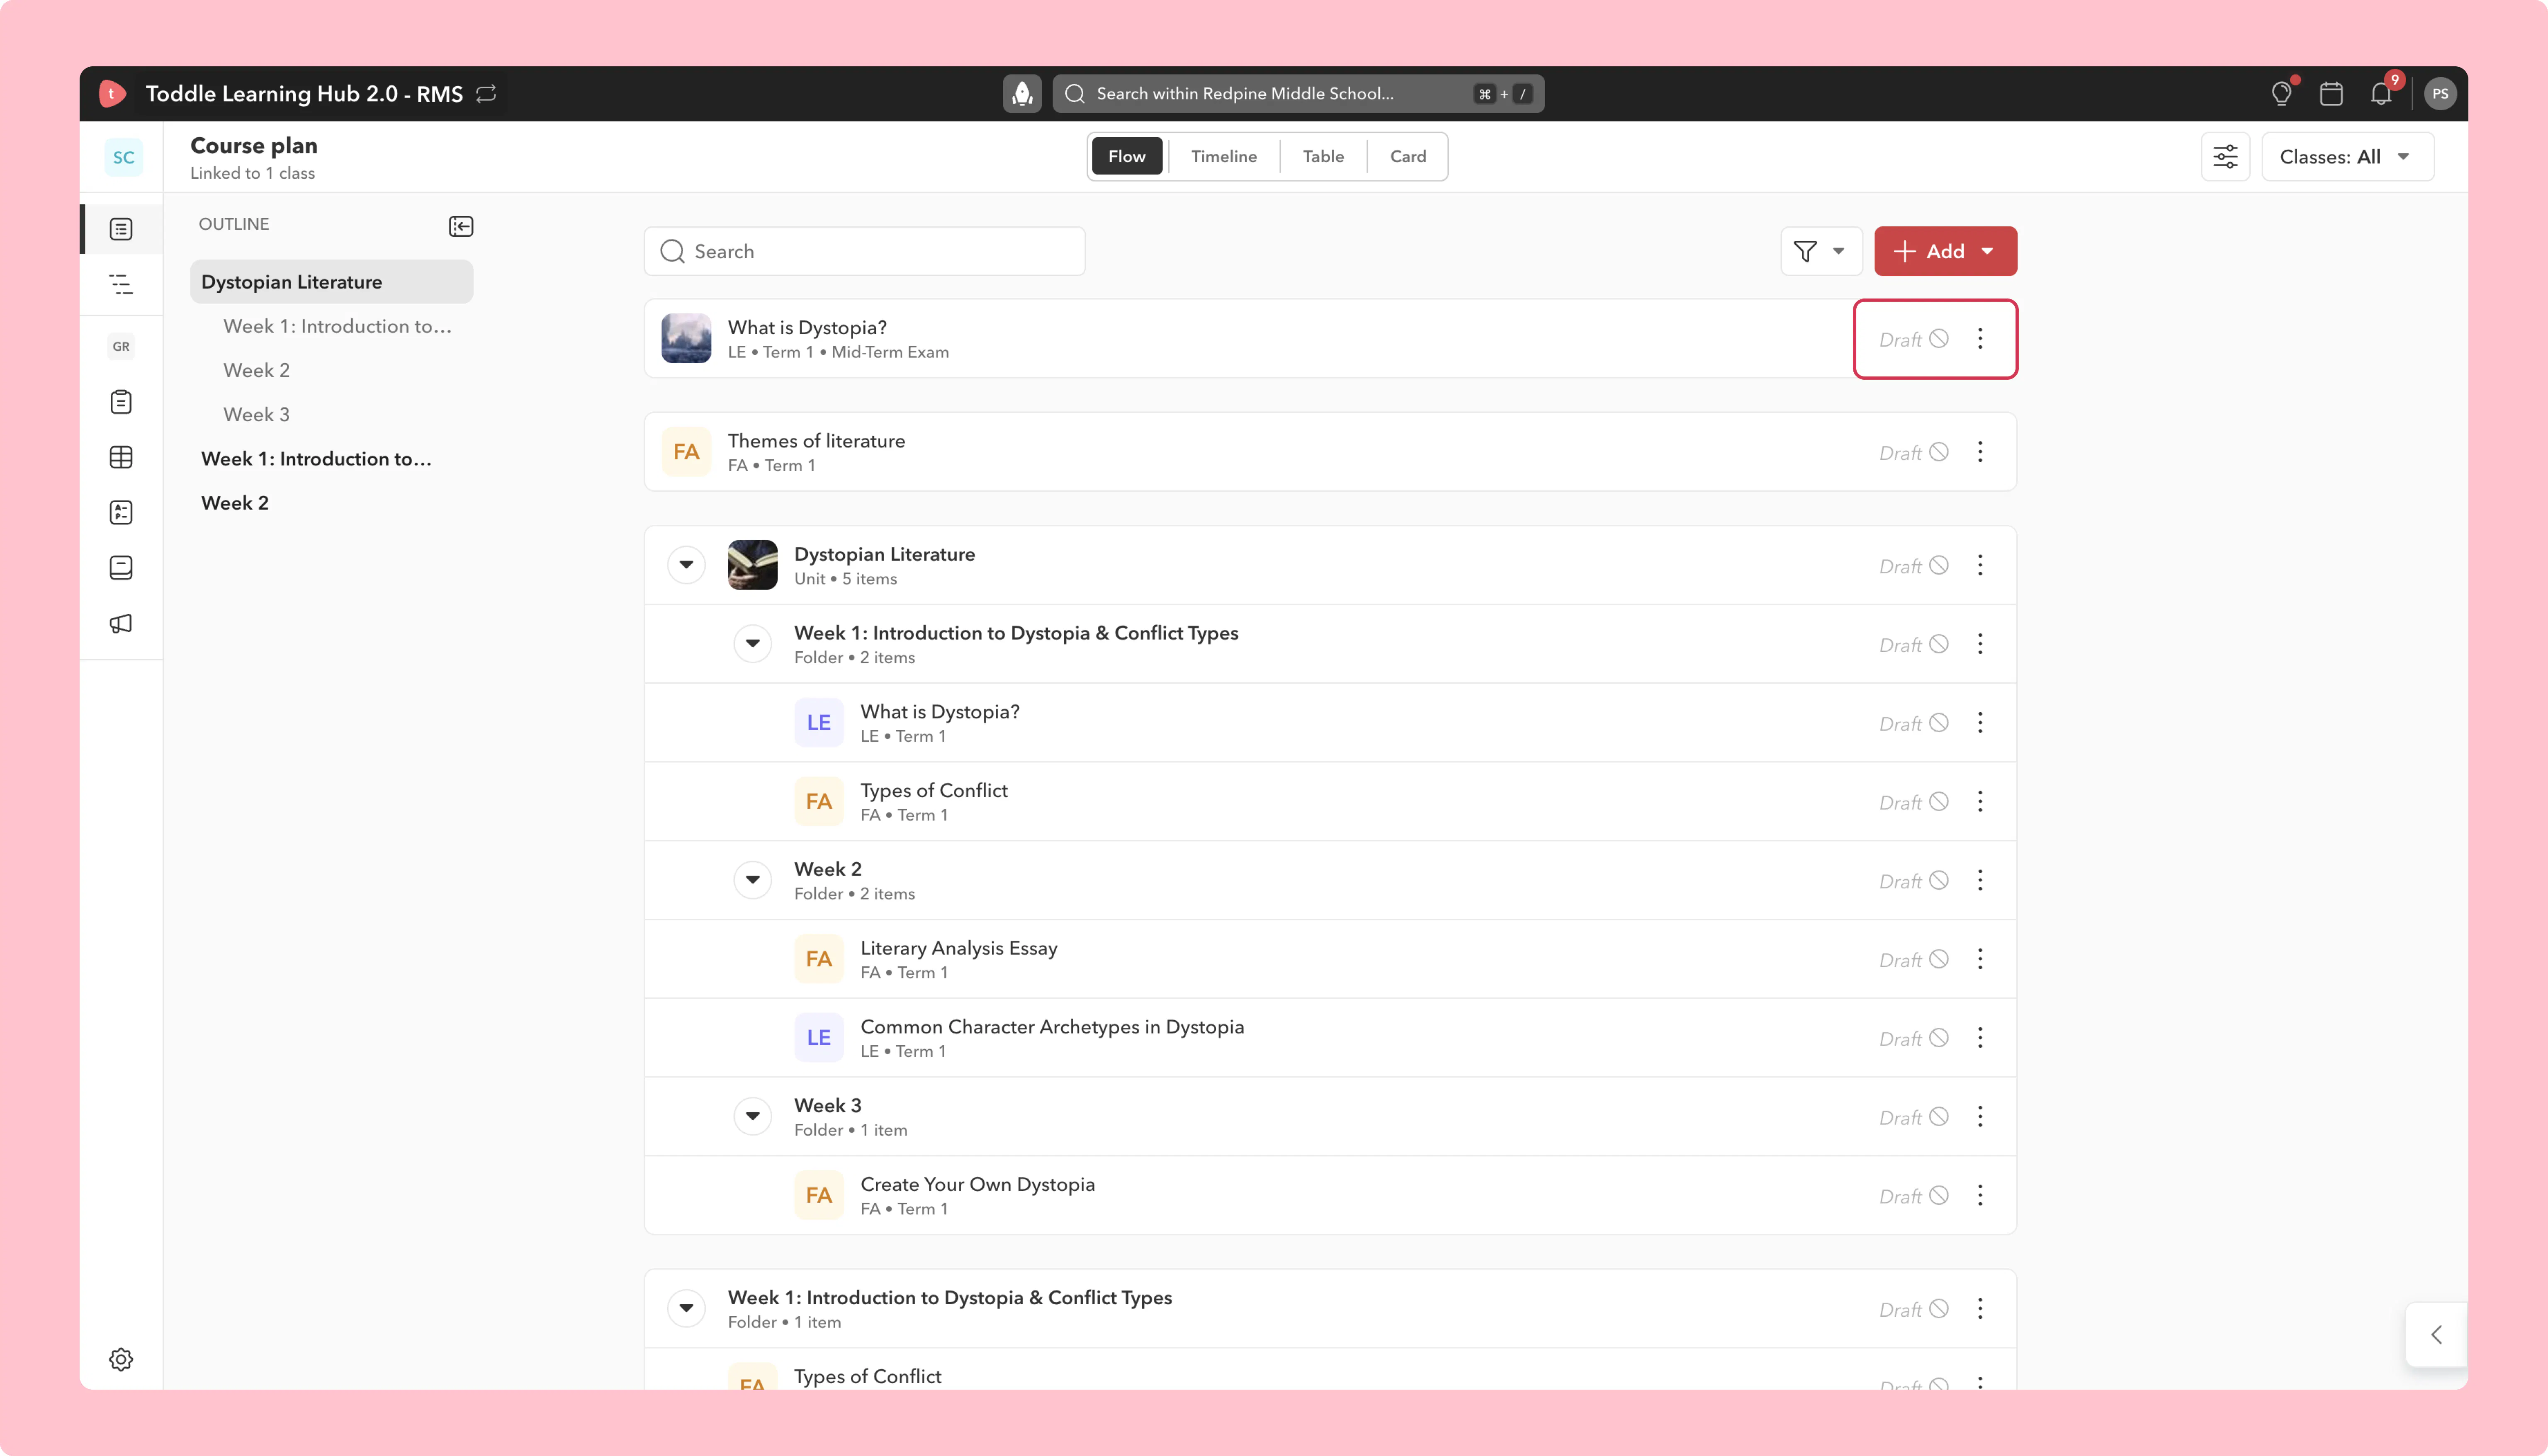The image size is (2548, 1456).
Task: Open the rocket launcher icon
Action: [x=1022, y=94]
